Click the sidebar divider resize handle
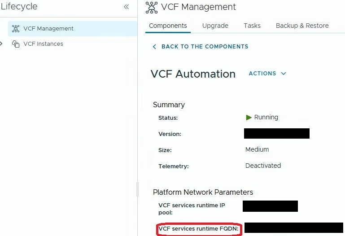 click(x=138, y=189)
